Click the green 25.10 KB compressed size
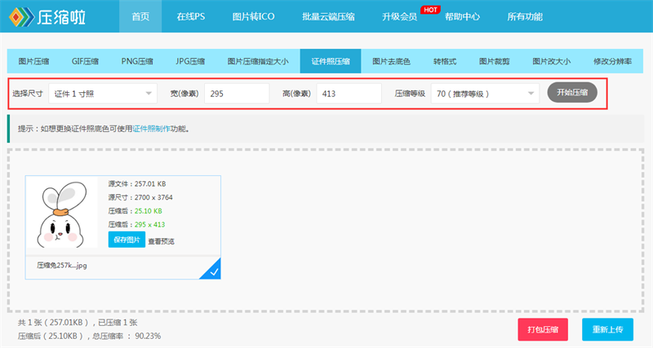The image size is (653, 348). pos(149,211)
